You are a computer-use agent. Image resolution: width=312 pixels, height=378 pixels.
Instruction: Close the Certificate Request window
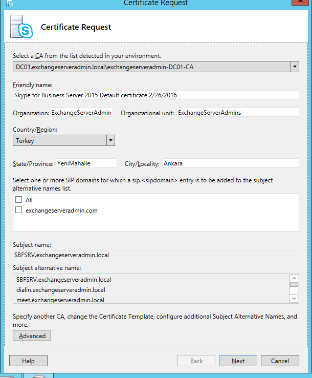[300, 2]
